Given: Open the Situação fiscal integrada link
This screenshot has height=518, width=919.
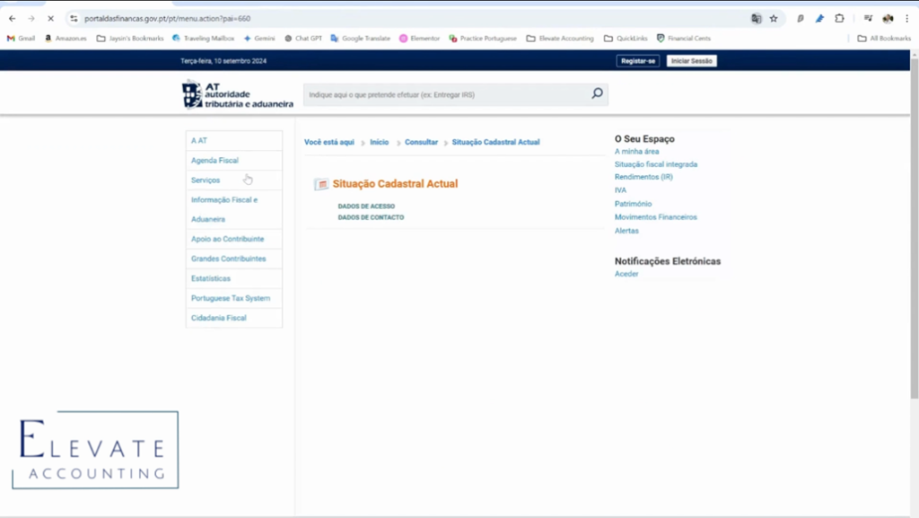Looking at the screenshot, I should click(655, 164).
